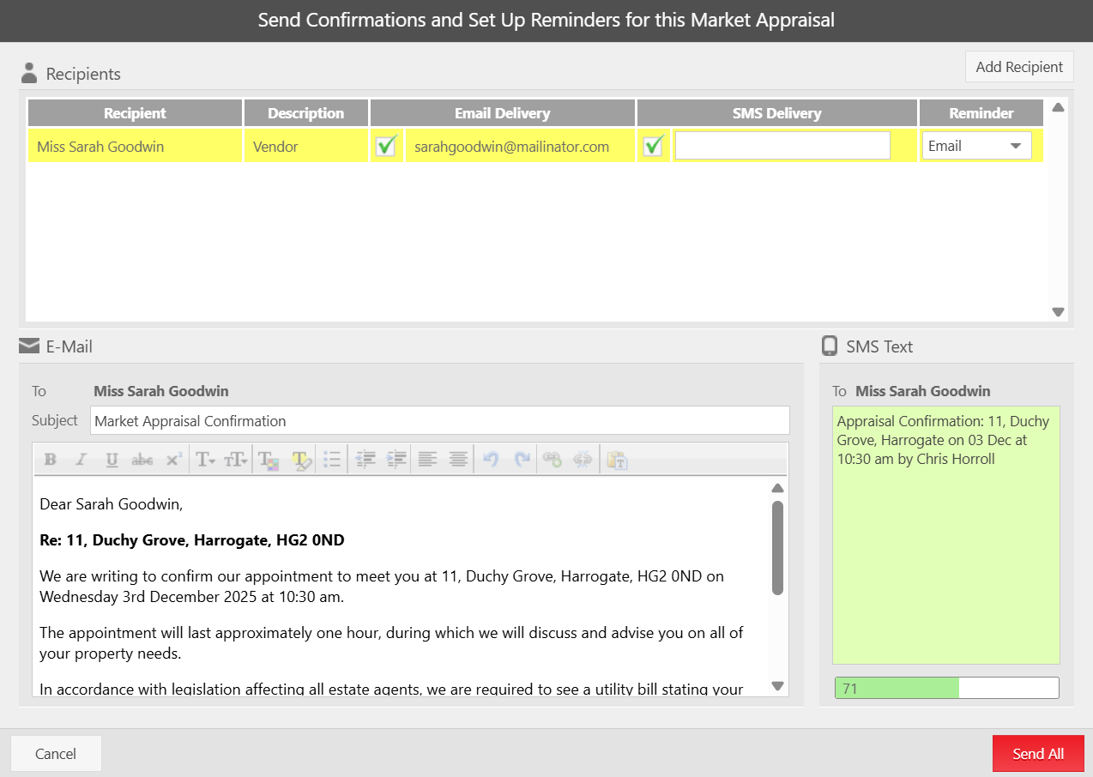Click the SMS Delivery phone number field
The image size is (1093, 777).
[782, 146]
